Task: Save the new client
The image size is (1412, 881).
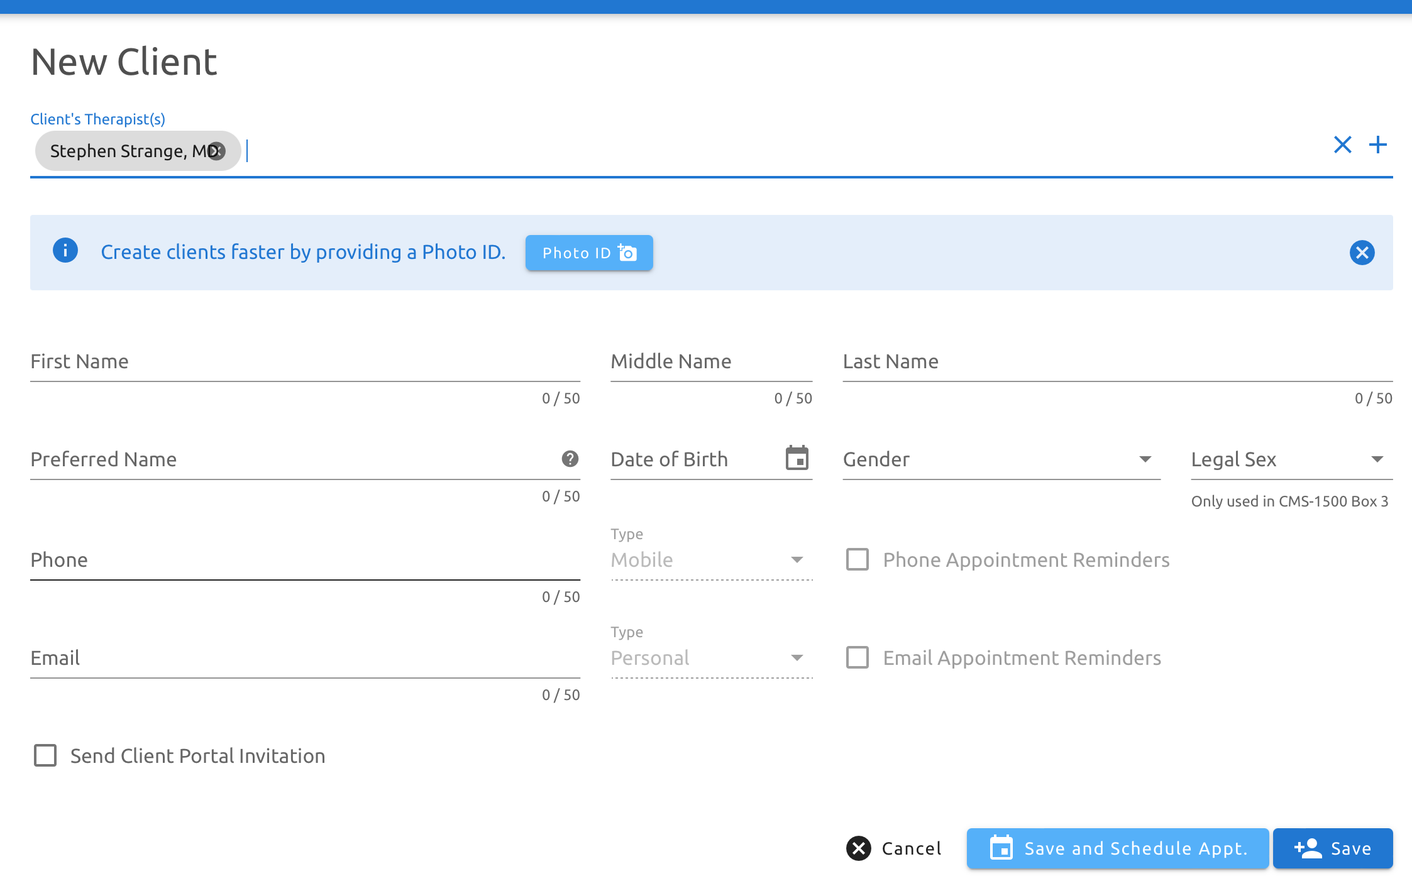Action: pyautogui.click(x=1333, y=848)
